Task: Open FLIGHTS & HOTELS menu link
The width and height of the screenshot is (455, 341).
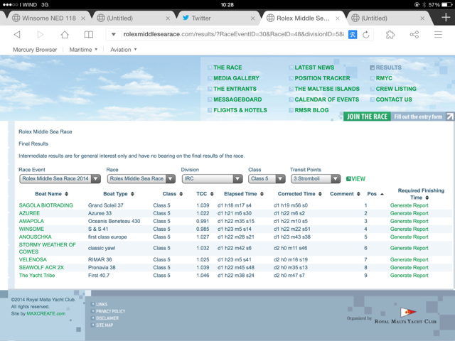Action: [240, 111]
